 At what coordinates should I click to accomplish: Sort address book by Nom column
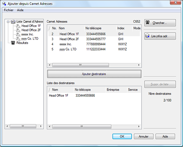[71, 28]
